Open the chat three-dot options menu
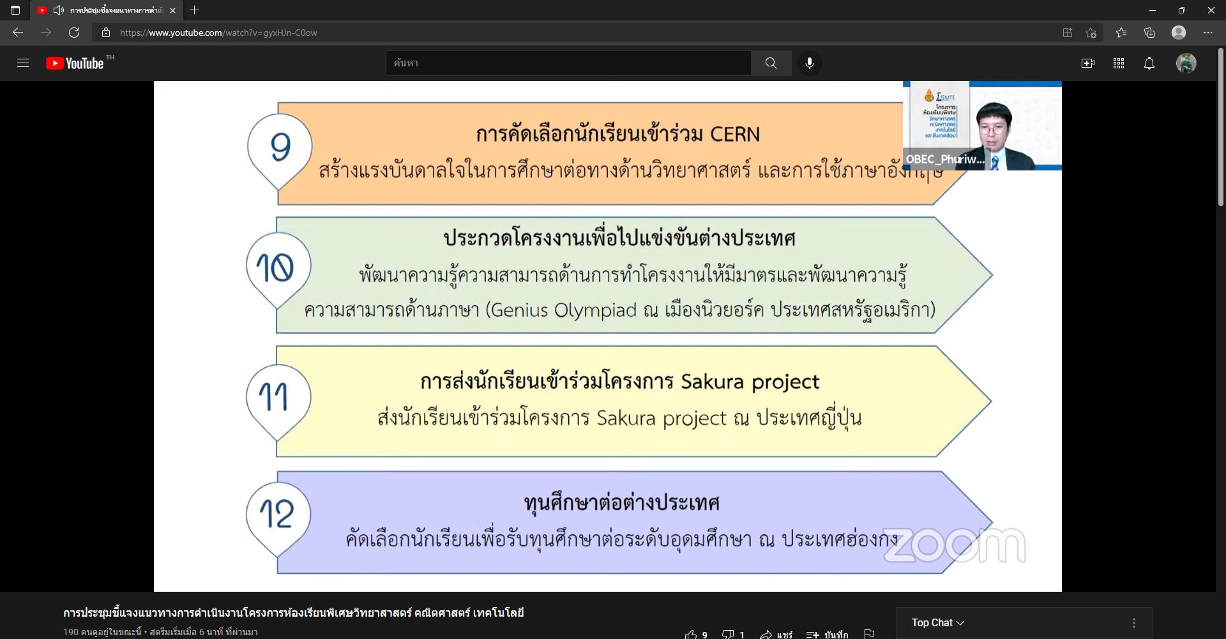Image resolution: width=1226 pixels, height=639 pixels. click(x=1134, y=622)
